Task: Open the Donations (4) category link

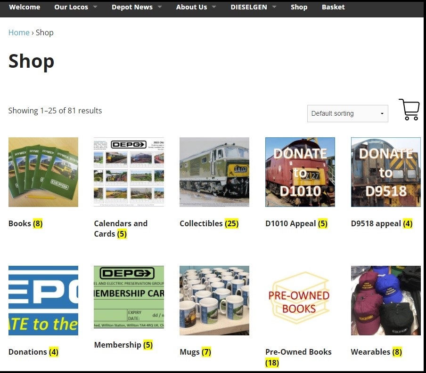Action: [33, 352]
